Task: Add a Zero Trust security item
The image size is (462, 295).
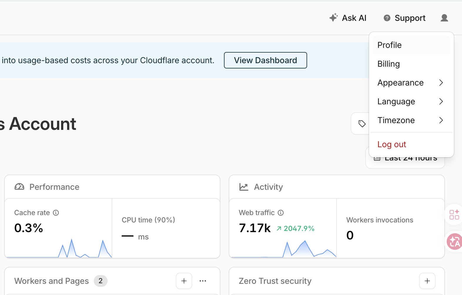Action: (427, 281)
